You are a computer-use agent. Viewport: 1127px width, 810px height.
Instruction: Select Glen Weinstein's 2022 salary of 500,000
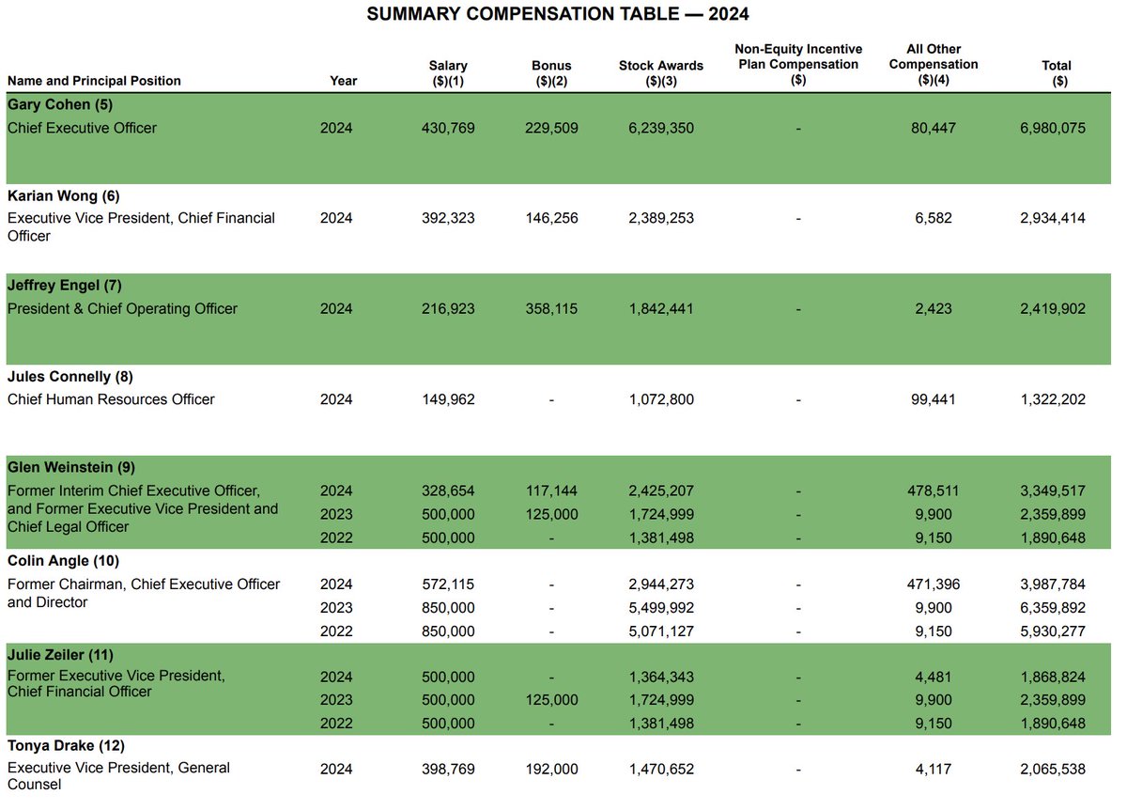point(448,537)
